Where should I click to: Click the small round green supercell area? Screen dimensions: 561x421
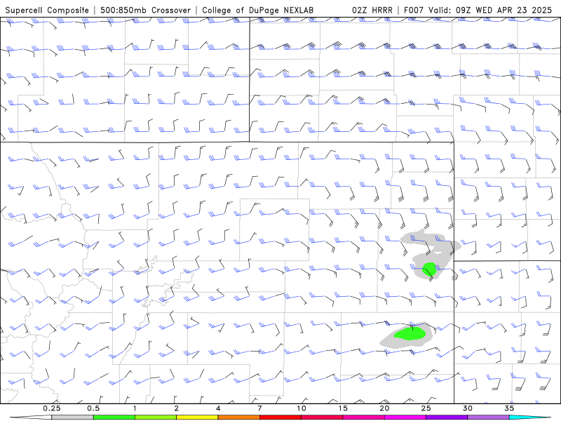point(429,269)
